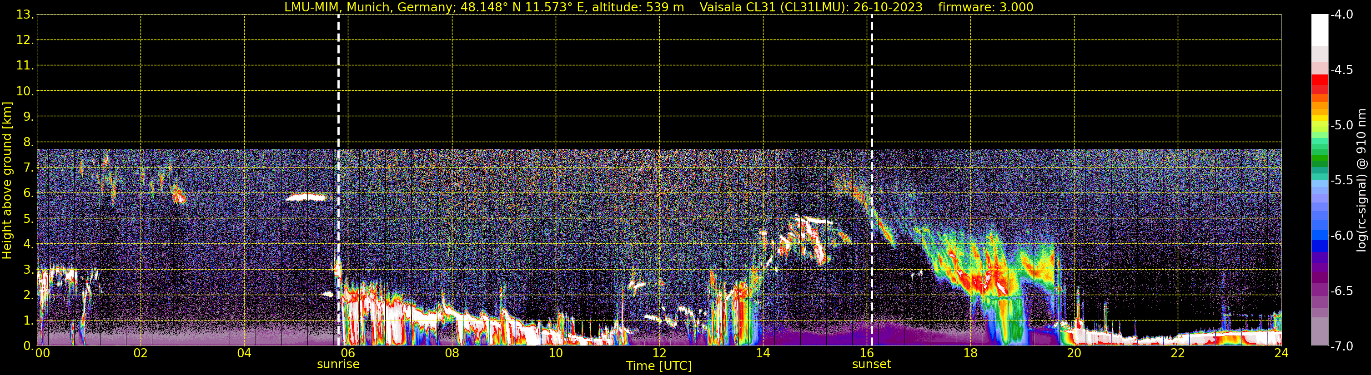This screenshot has width=1371, height=375.
Task: Click the 'log(rc-signal) @ 910 nm' colorbar title
Action: pyautogui.click(x=1361, y=180)
